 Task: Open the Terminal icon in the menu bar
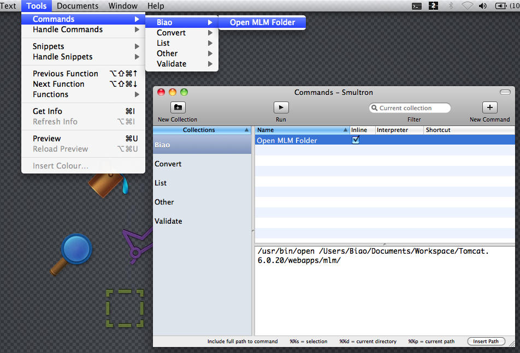point(416,6)
